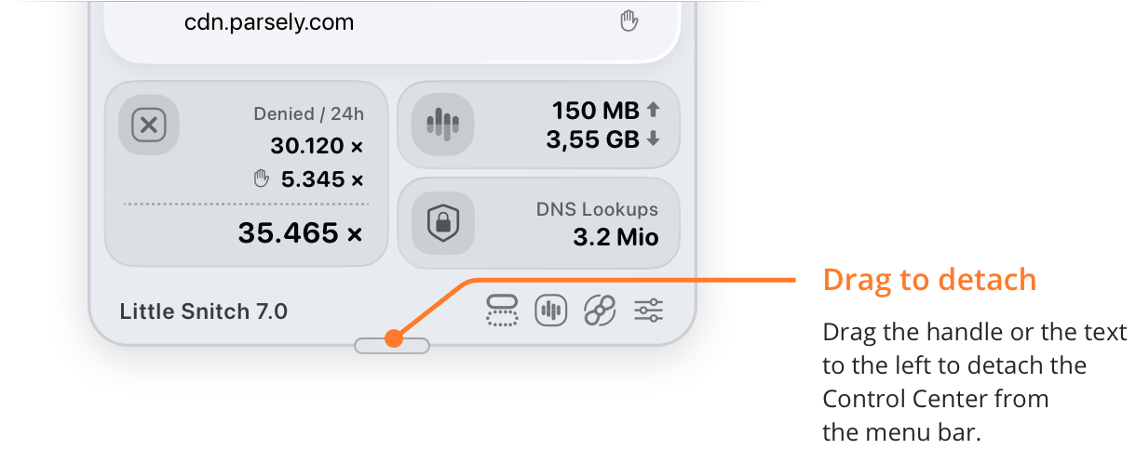
Task: Click the small hand icon beside 5.345
Action: pos(262,179)
